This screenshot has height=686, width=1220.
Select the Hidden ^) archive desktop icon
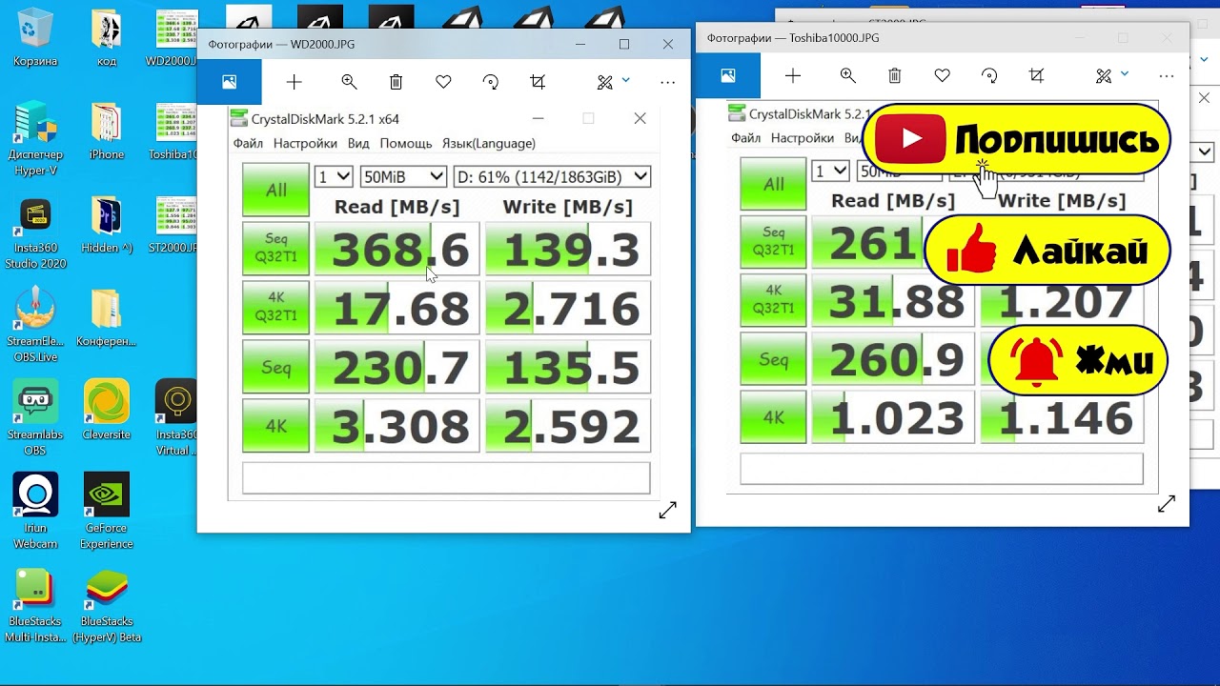coord(107,224)
